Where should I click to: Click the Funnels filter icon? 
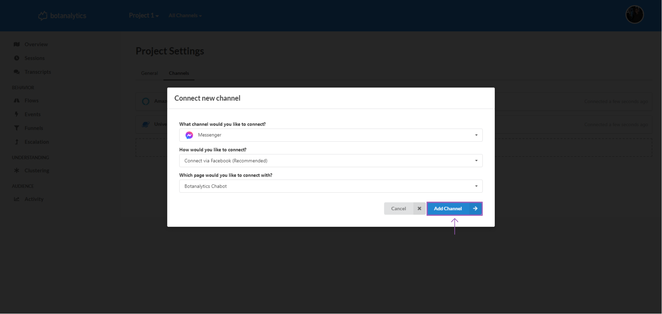17,128
